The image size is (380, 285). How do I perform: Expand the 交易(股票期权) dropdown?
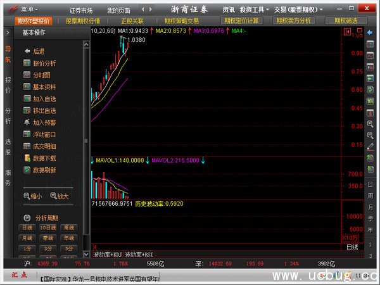(298, 9)
